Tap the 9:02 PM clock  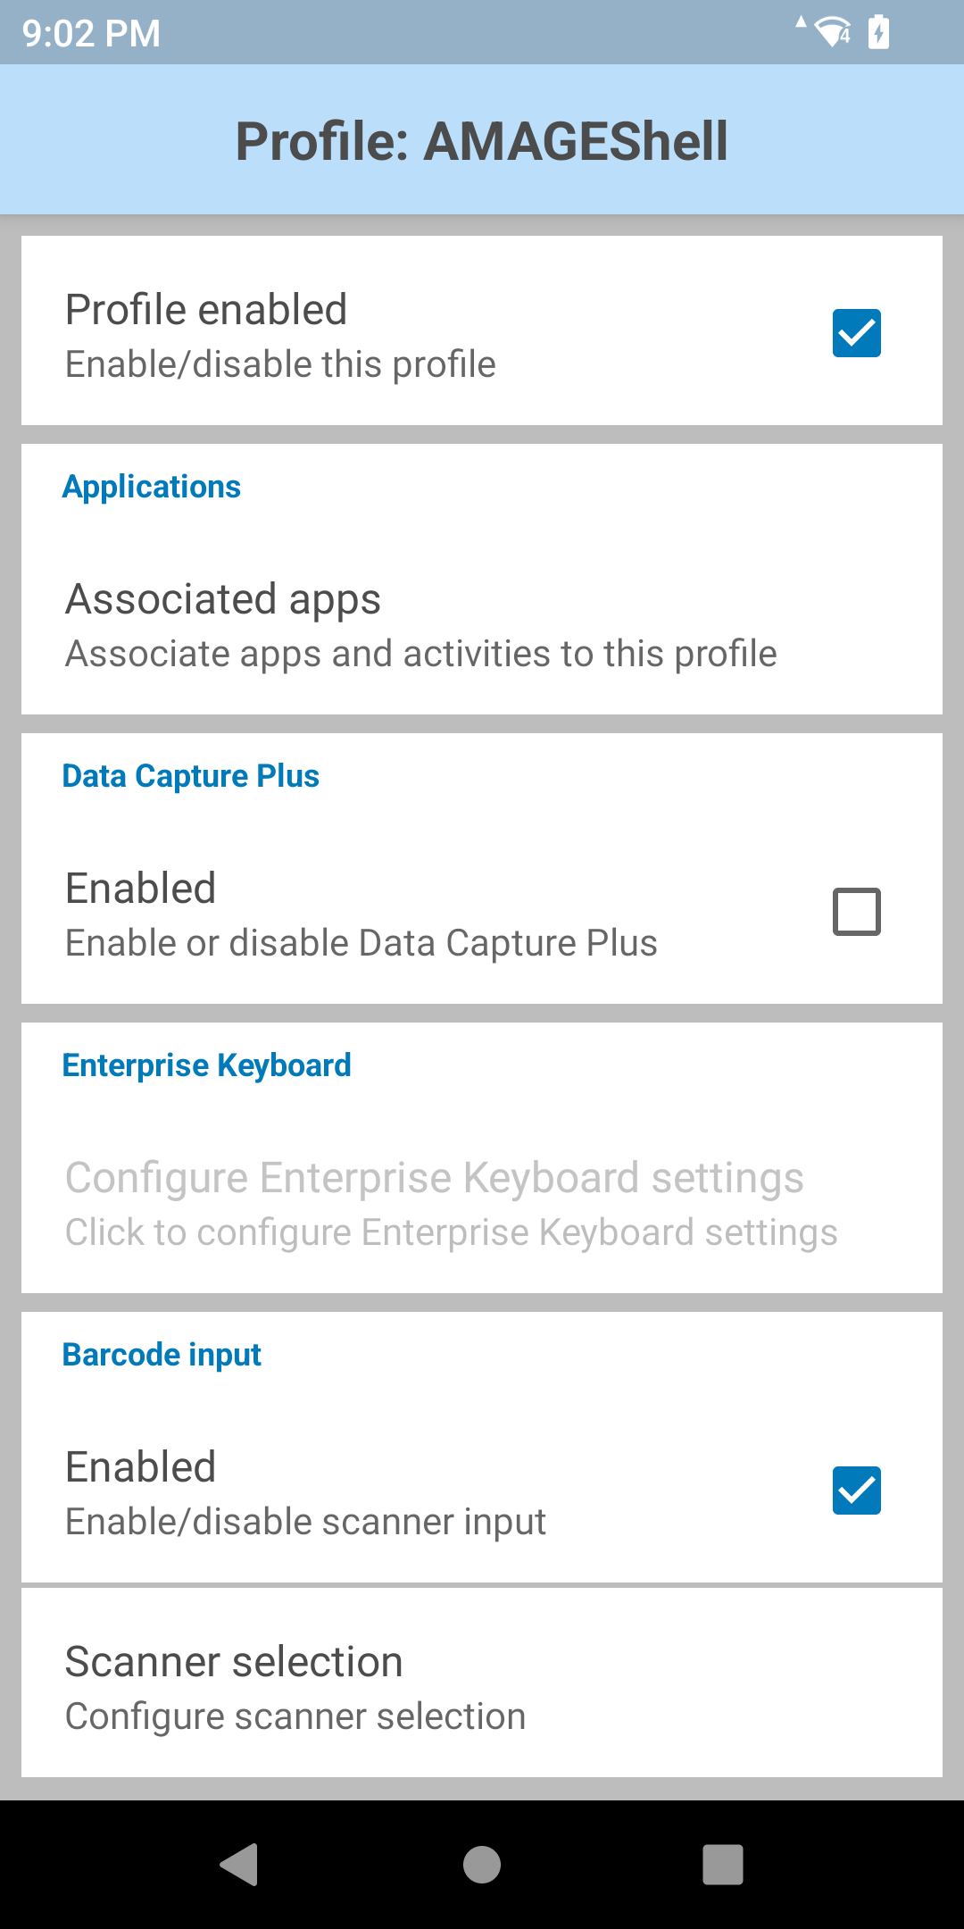click(x=91, y=34)
